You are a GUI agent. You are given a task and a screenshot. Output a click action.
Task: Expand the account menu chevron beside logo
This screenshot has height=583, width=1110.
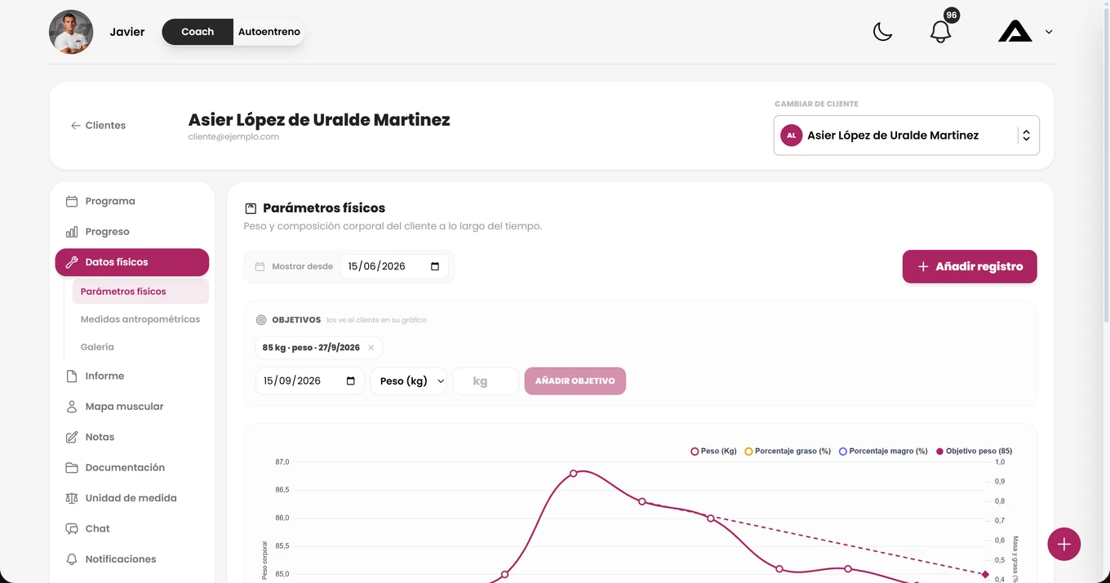coord(1049,32)
